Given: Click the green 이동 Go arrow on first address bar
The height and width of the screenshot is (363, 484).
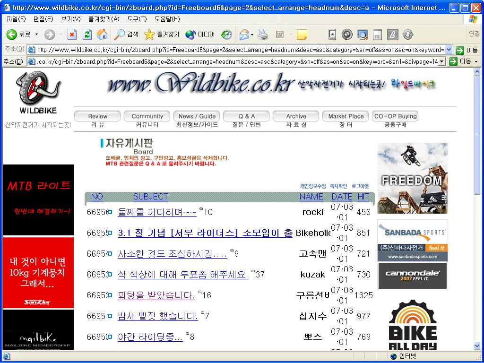Looking at the screenshot, I should point(460,50).
